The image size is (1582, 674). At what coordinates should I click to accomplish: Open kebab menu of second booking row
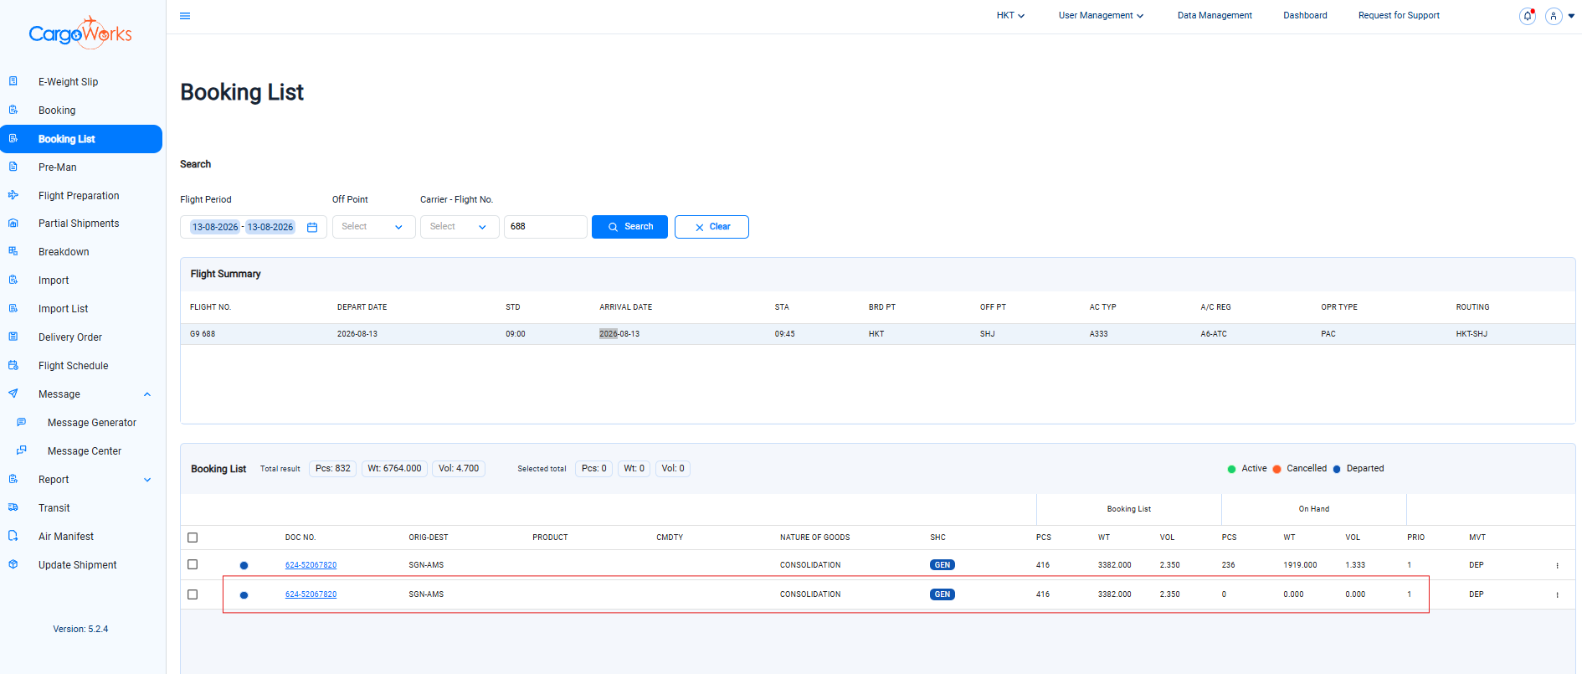pyautogui.click(x=1557, y=594)
